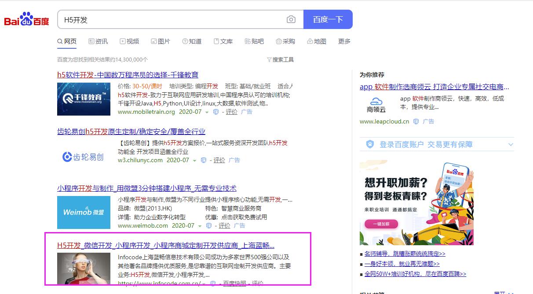Expand the login banner chevron
The height and width of the screenshot is (294, 533).
pyautogui.click(x=511, y=145)
